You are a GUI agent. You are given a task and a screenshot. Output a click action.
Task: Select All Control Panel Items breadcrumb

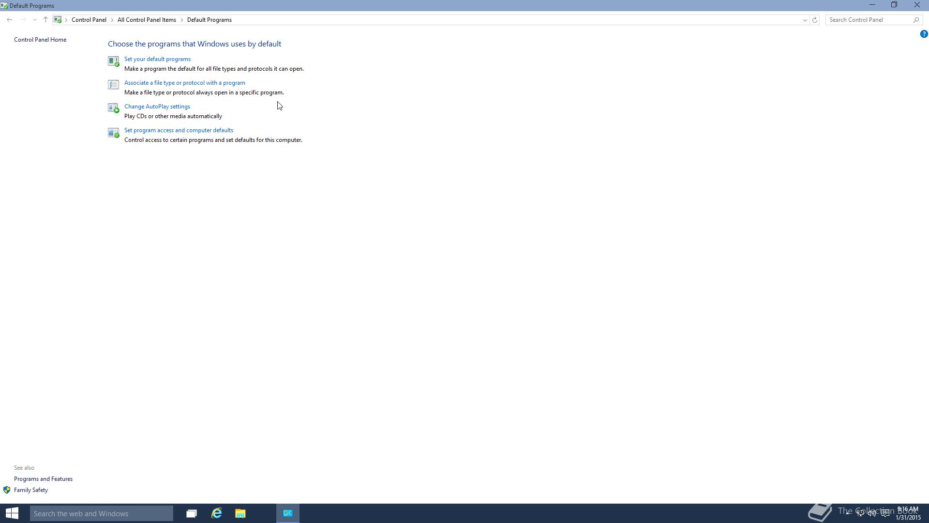(x=147, y=20)
